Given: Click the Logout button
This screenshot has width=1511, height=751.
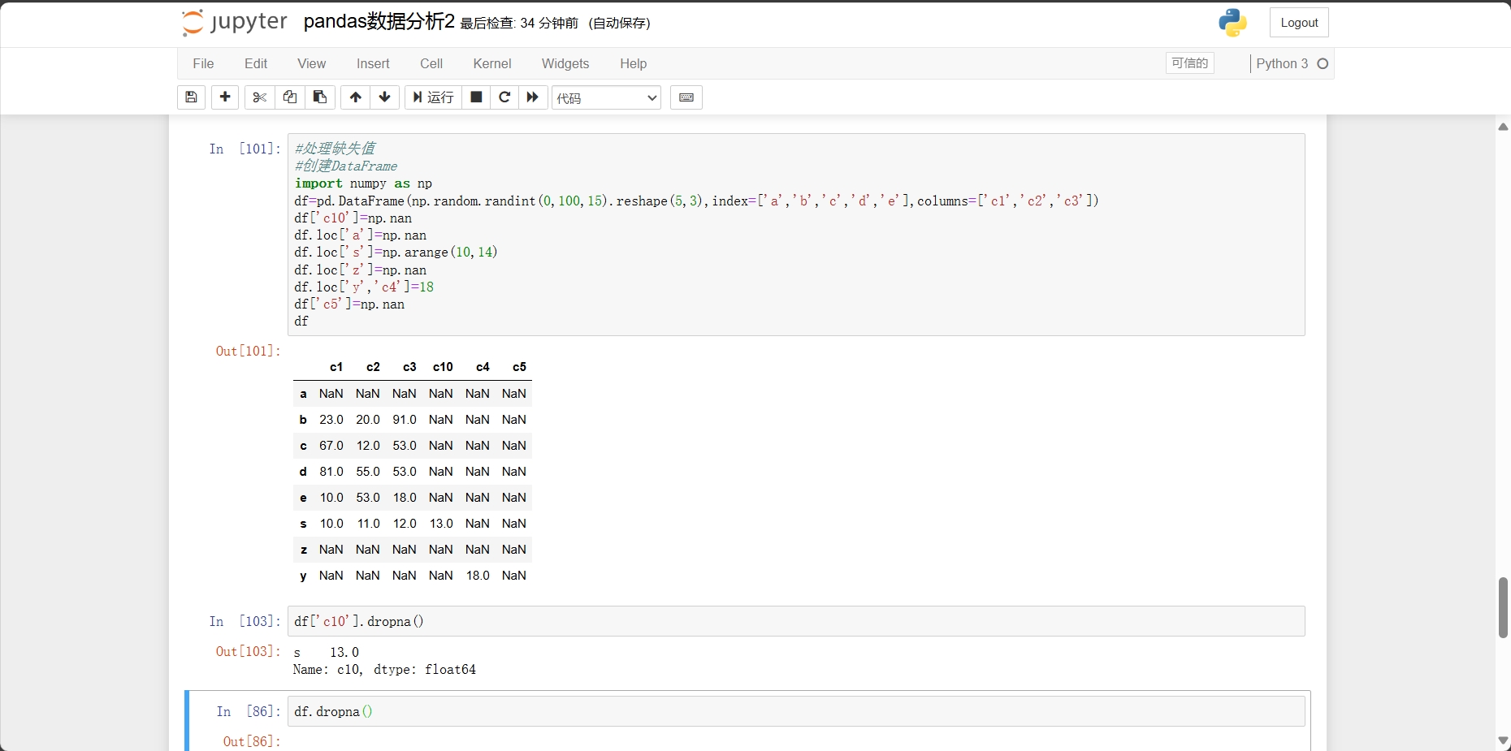Looking at the screenshot, I should tap(1299, 23).
